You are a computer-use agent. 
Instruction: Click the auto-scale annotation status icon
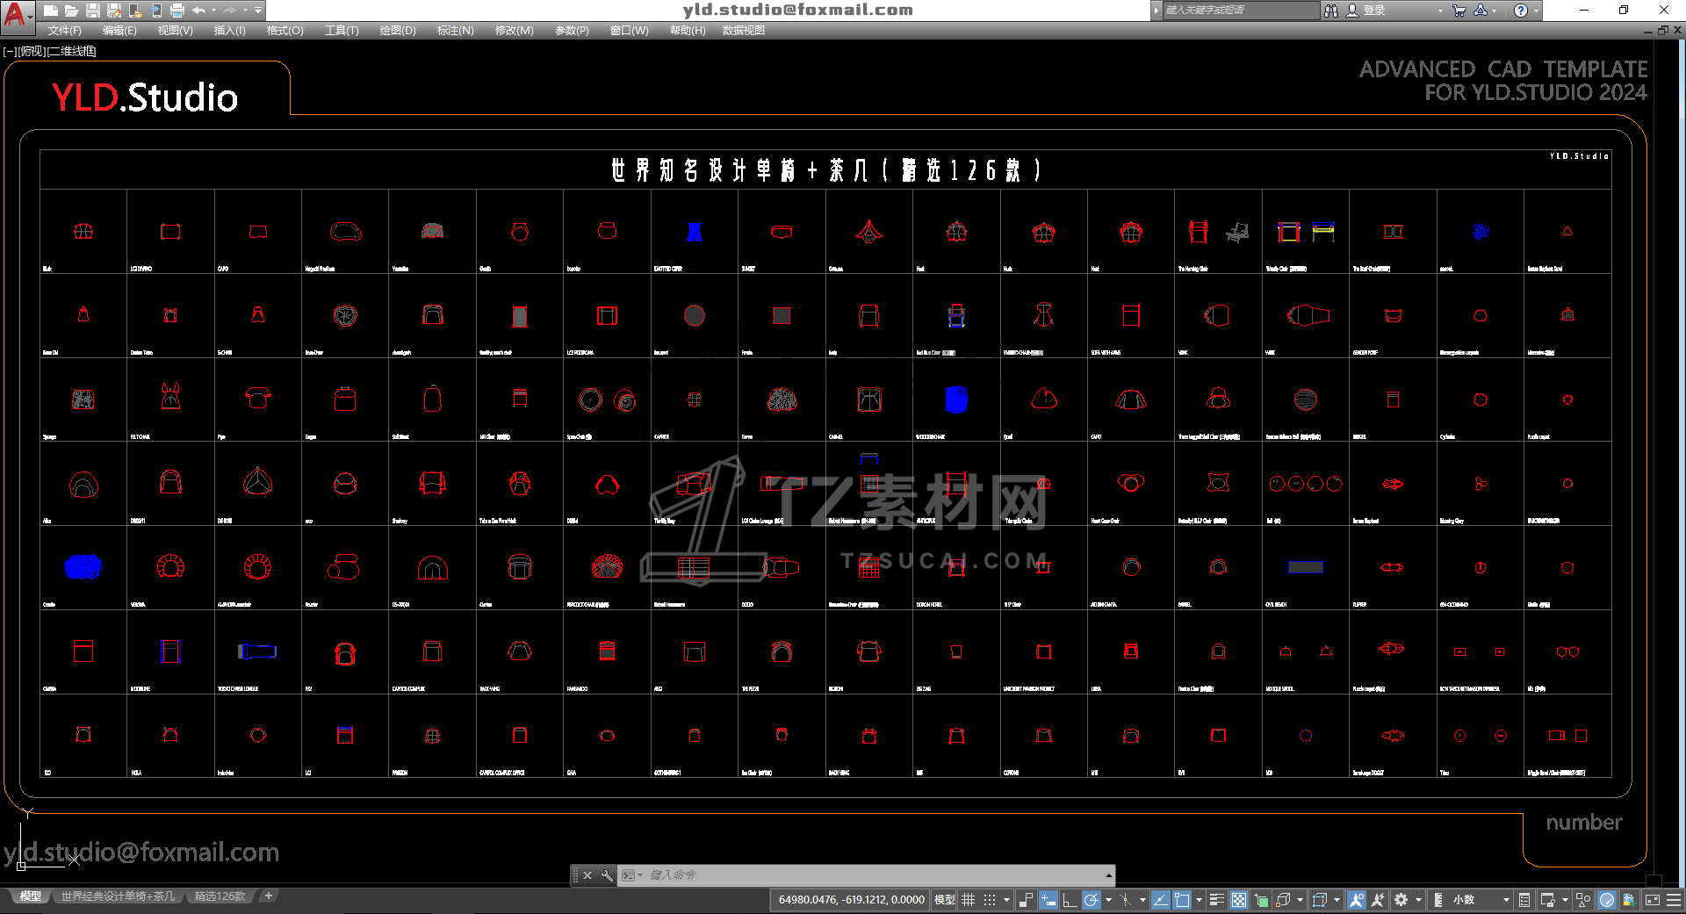pos(1378,900)
